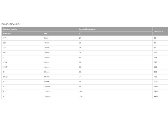Select the 1.1/4" row cell
The width and height of the screenshot is (168, 126).
click(x=22, y=62)
